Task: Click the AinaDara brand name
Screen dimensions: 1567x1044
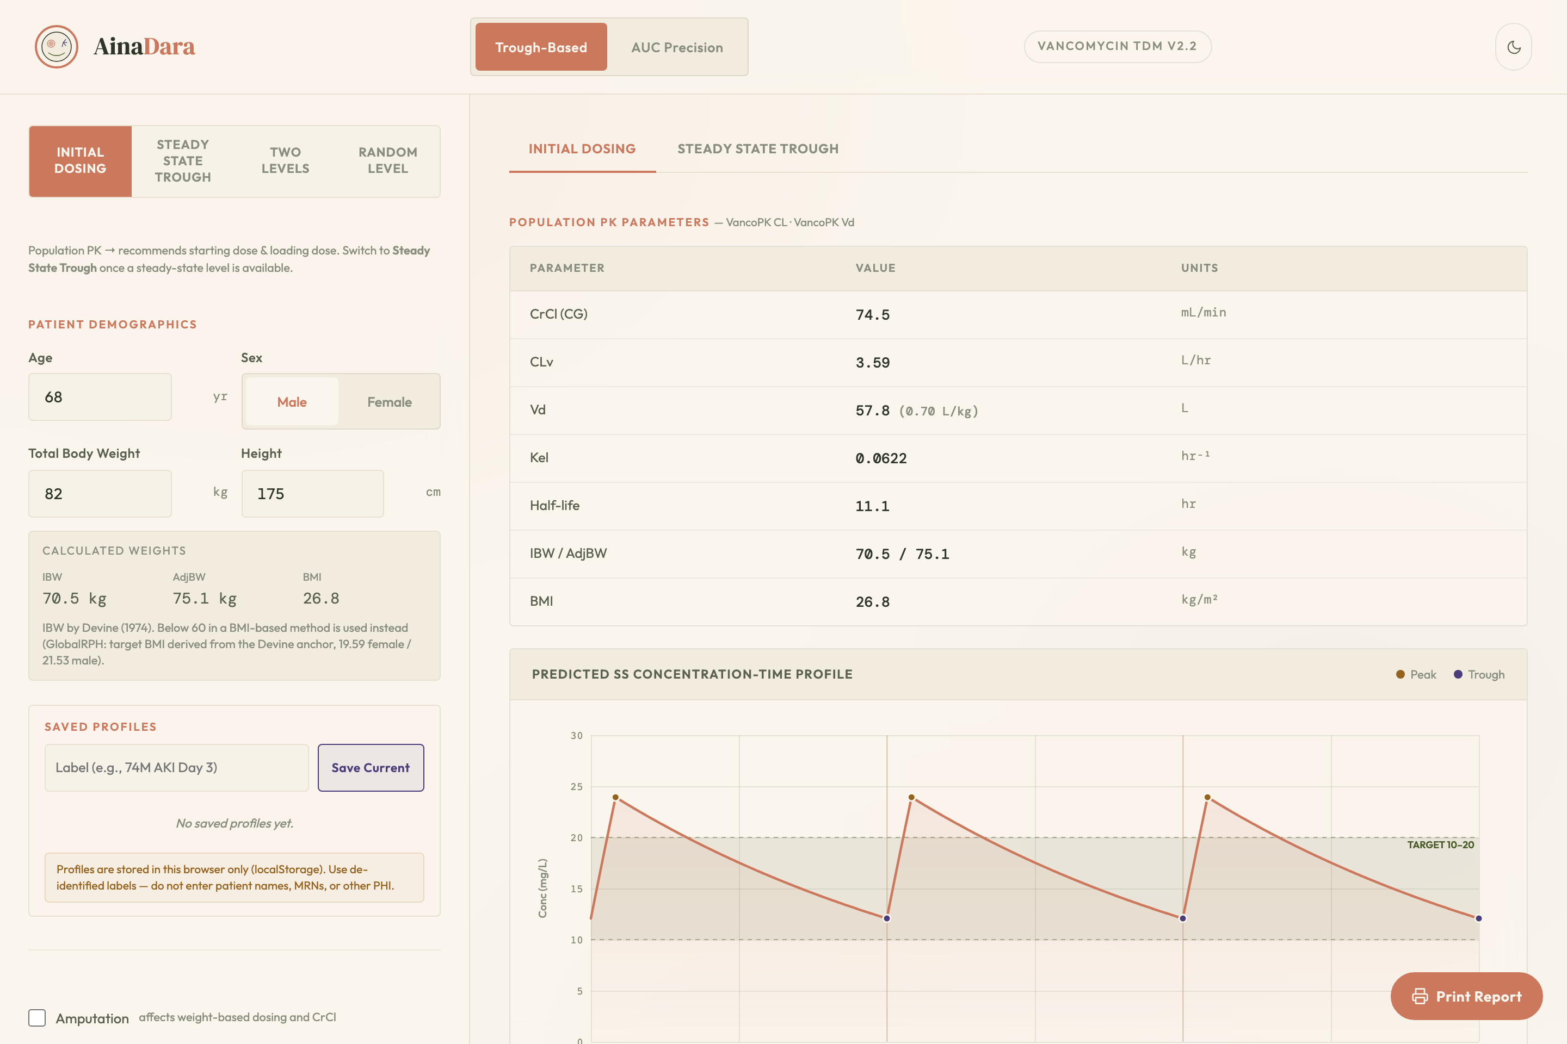Action: [x=144, y=47]
